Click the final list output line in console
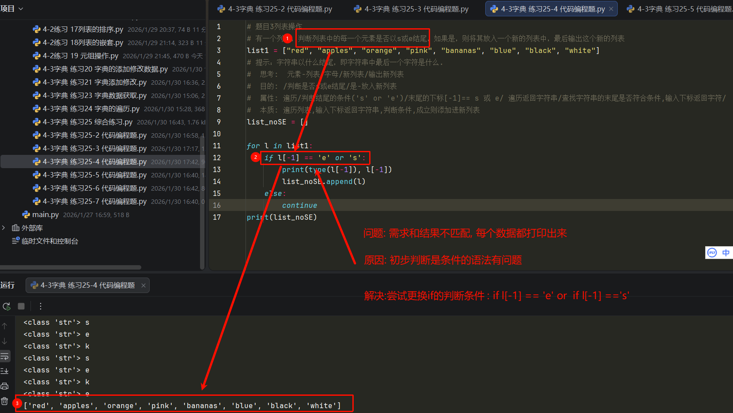This screenshot has height=413, width=733. click(x=182, y=405)
